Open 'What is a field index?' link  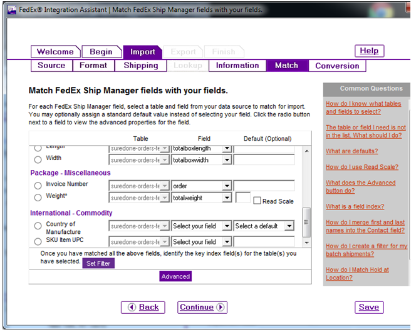(x=355, y=206)
